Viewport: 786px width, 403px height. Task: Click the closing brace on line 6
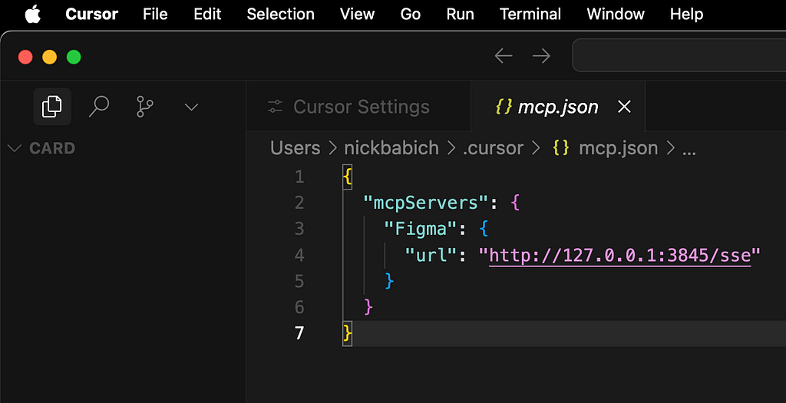pos(368,307)
